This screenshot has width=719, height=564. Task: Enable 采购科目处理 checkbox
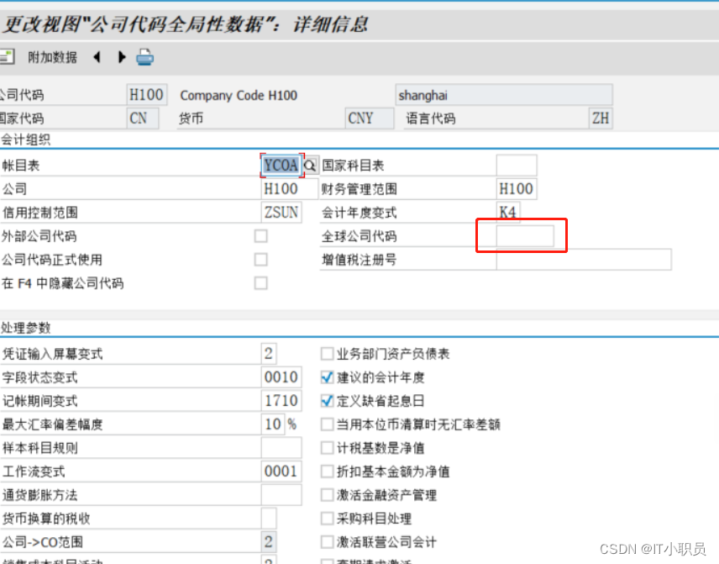tap(327, 518)
